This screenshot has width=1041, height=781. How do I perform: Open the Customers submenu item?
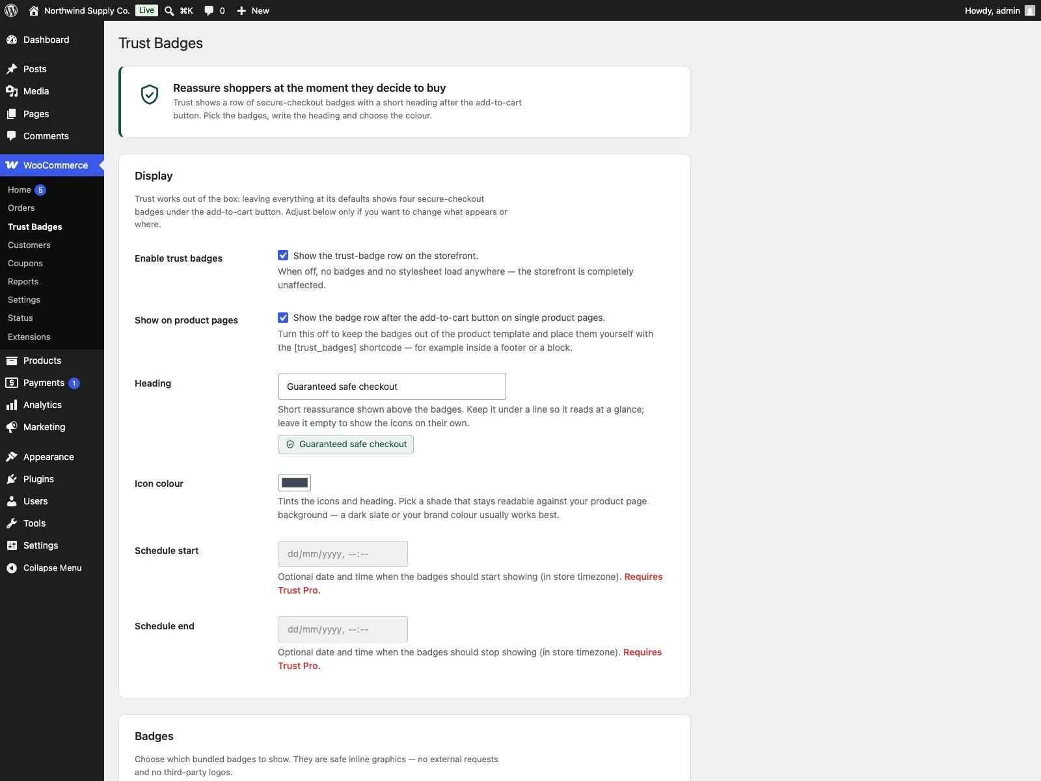[x=29, y=245]
